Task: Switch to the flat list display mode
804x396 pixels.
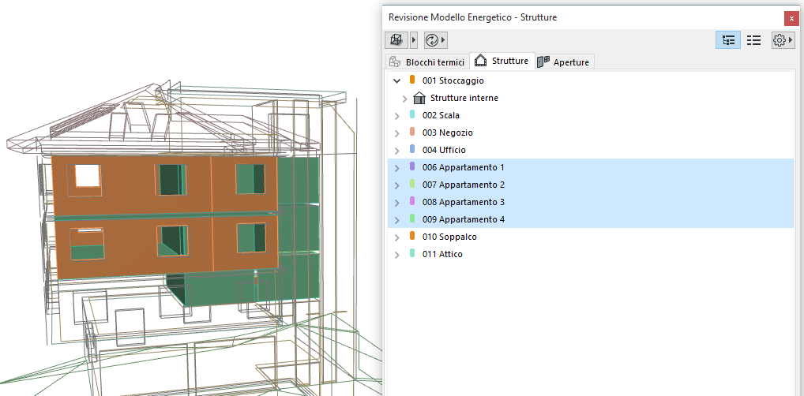Action: pyautogui.click(x=753, y=40)
